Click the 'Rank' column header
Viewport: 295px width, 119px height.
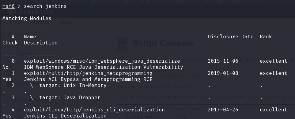coord(266,37)
